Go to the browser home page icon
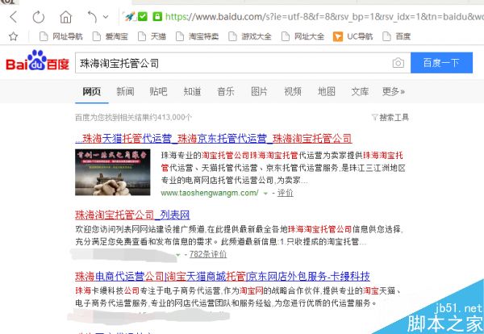This screenshot has width=484, height=334. pos(65,16)
